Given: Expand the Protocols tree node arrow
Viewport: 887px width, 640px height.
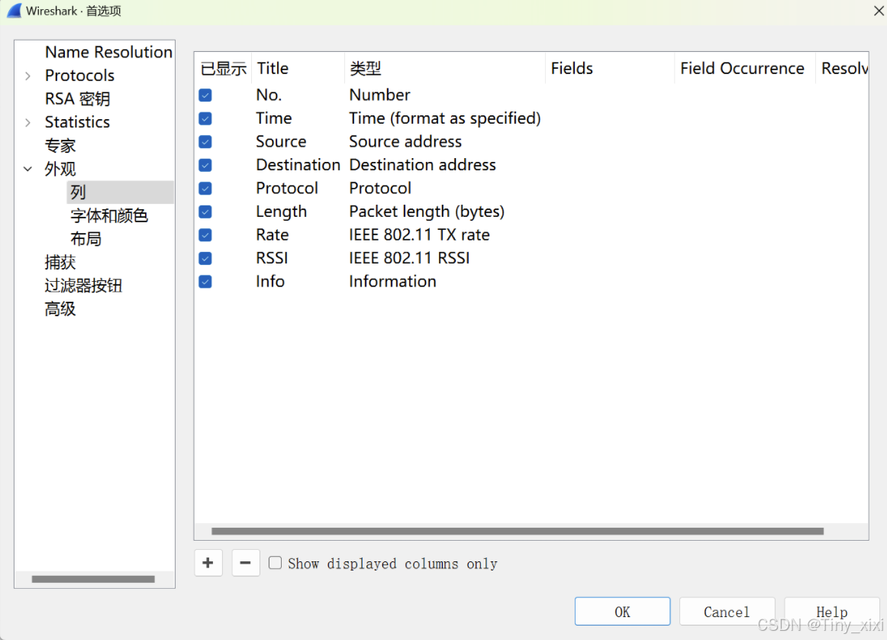Looking at the screenshot, I should (x=28, y=76).
